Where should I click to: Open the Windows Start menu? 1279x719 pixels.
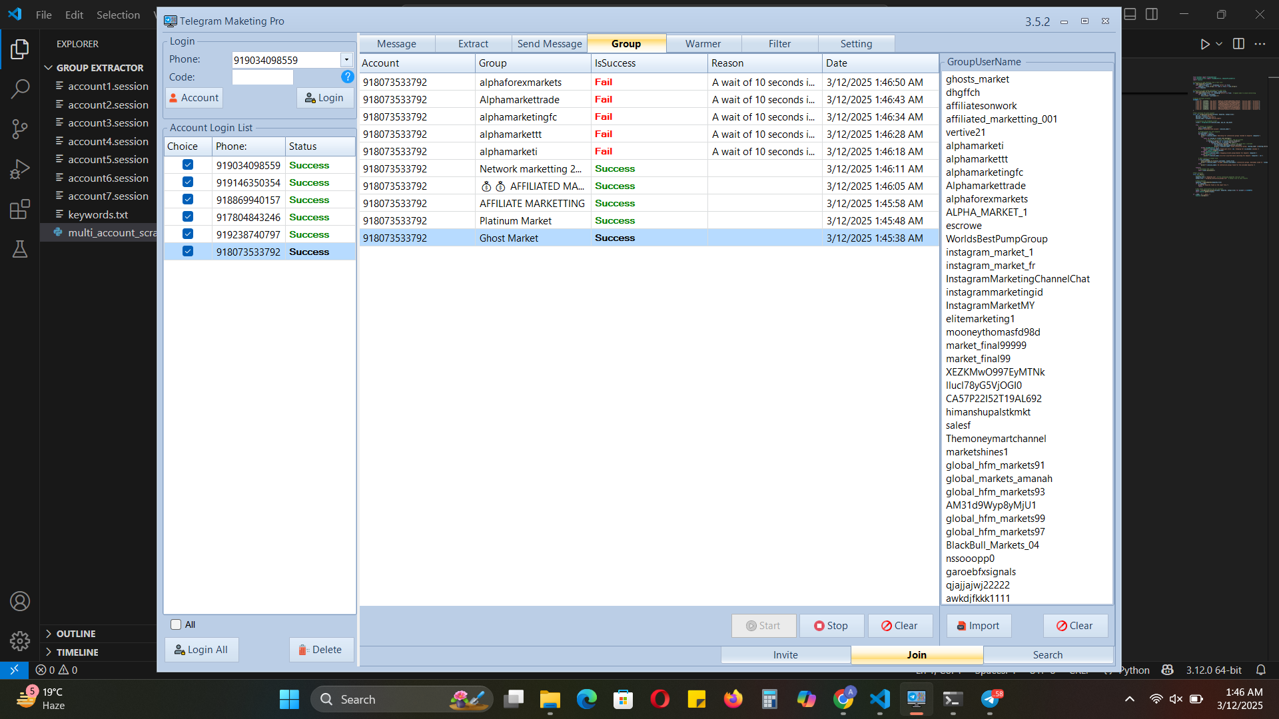pyautogui.click(x=289, y=699)
